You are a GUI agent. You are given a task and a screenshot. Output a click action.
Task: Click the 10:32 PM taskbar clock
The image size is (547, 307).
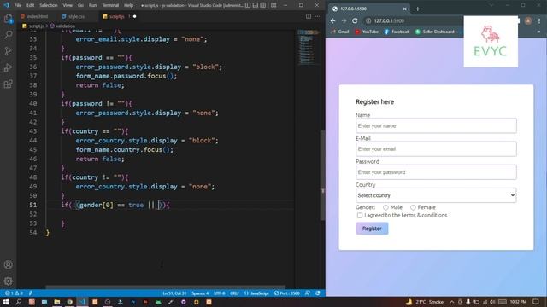coord(518,302)
